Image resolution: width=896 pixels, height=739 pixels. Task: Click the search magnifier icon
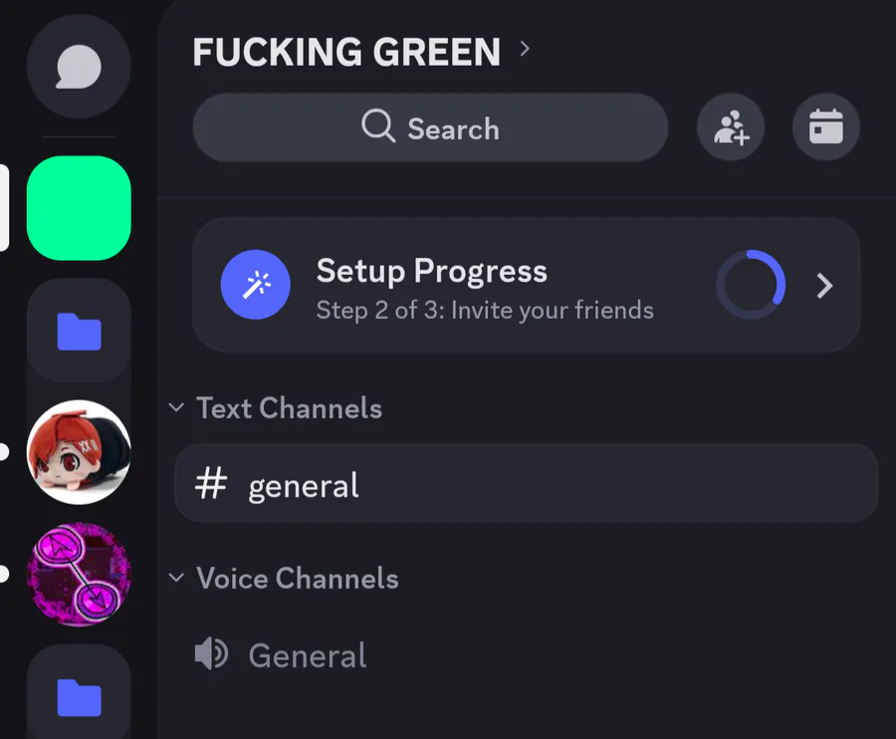[x=377, y=125]
